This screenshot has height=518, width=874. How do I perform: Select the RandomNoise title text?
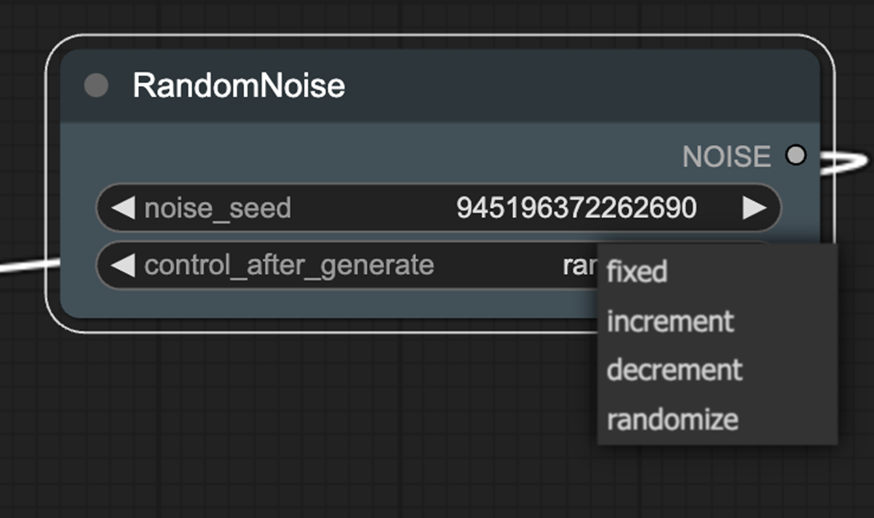(238, 85)
